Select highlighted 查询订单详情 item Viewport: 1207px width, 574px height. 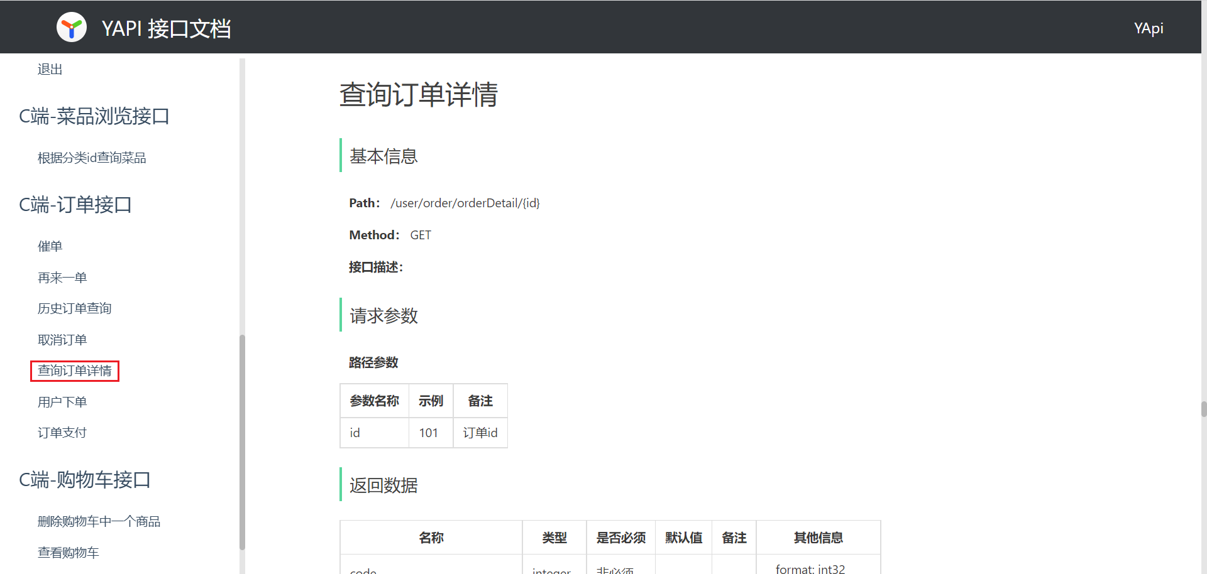coord(74,371)
